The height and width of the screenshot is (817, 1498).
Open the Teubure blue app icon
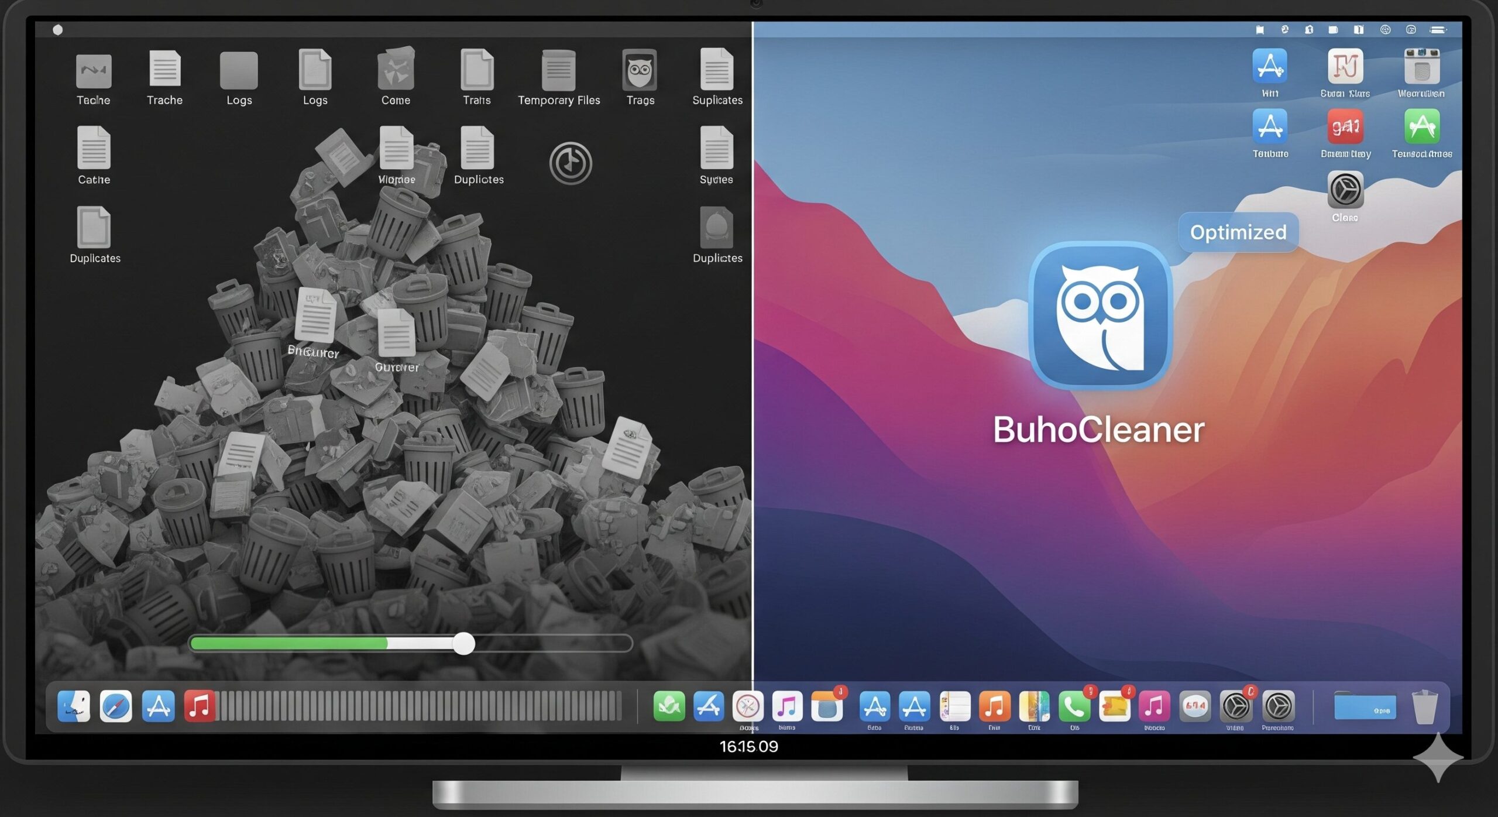click(1270, 126)
